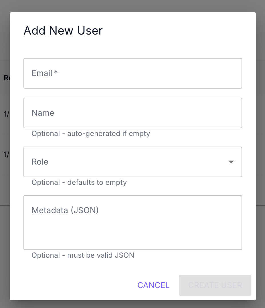Click inside the Metadata (JSON) text area
Image resolution: width=265 pixels, height=308 pixels.
[133, 229]
